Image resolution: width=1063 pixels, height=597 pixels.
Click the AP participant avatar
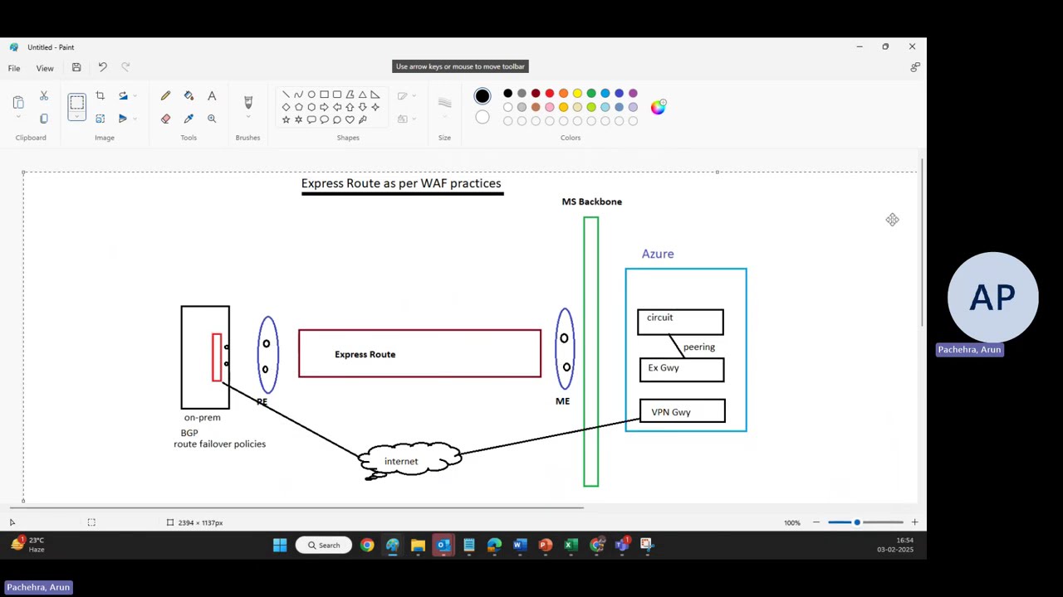pos(992,298)
